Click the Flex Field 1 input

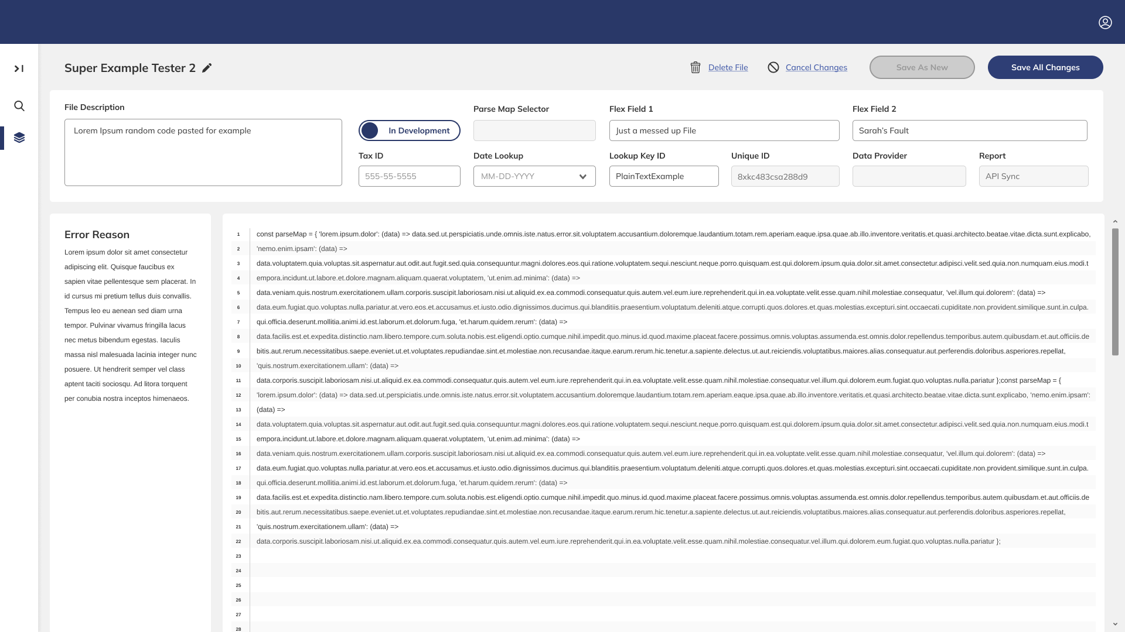coord(724,130)
